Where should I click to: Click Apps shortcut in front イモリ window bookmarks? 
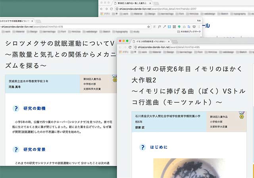[x=123, y=52]
